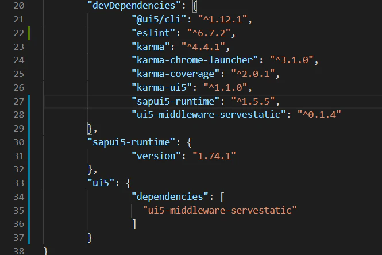The height and width of the screenshot is (255, 382).
Task: Click the "^6.7.2" eslint version
Action: pos(209,33)
